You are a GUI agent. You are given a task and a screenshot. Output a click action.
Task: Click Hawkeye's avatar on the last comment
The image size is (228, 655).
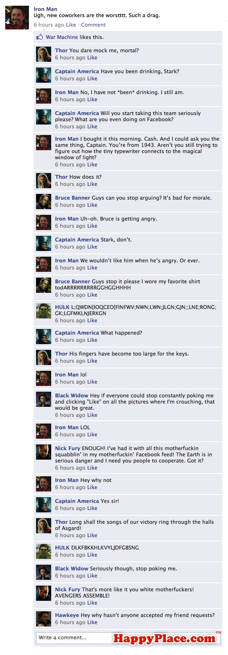coord(44,619)
